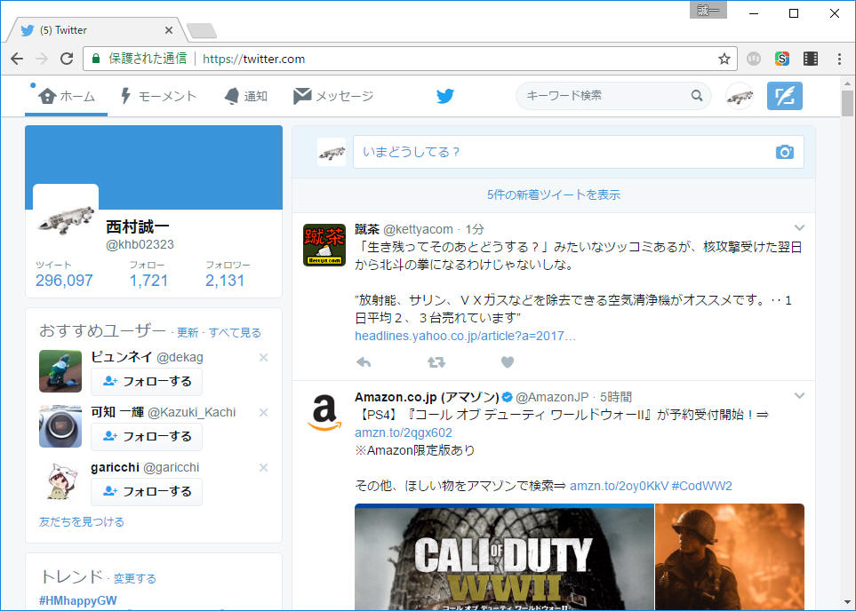Open the 蹴茶 profile avatar
This screenshot has height=611, width=856.
[x=324, y=245]
